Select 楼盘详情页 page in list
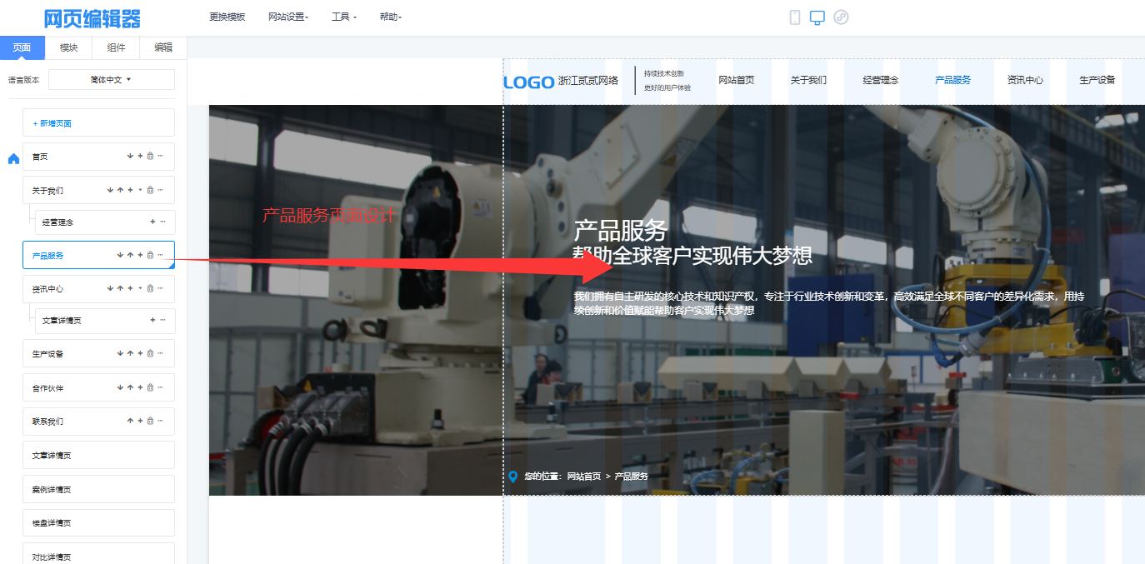 pyautogui.click(x=98, y=522)
